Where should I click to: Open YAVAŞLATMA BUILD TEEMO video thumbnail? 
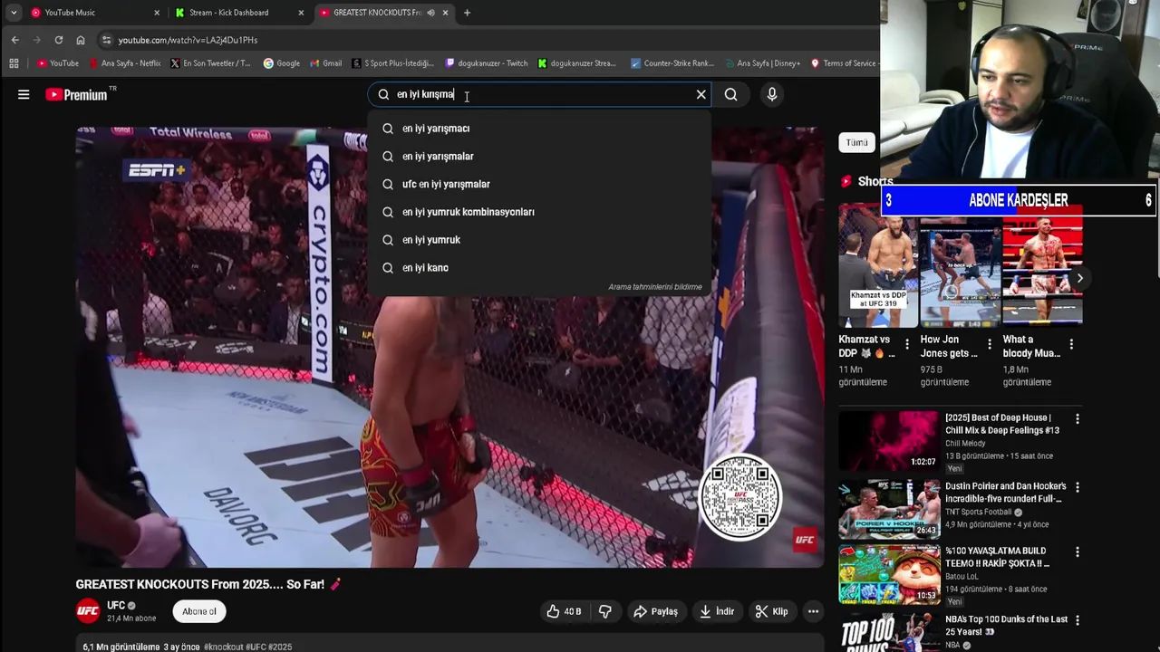889,574
